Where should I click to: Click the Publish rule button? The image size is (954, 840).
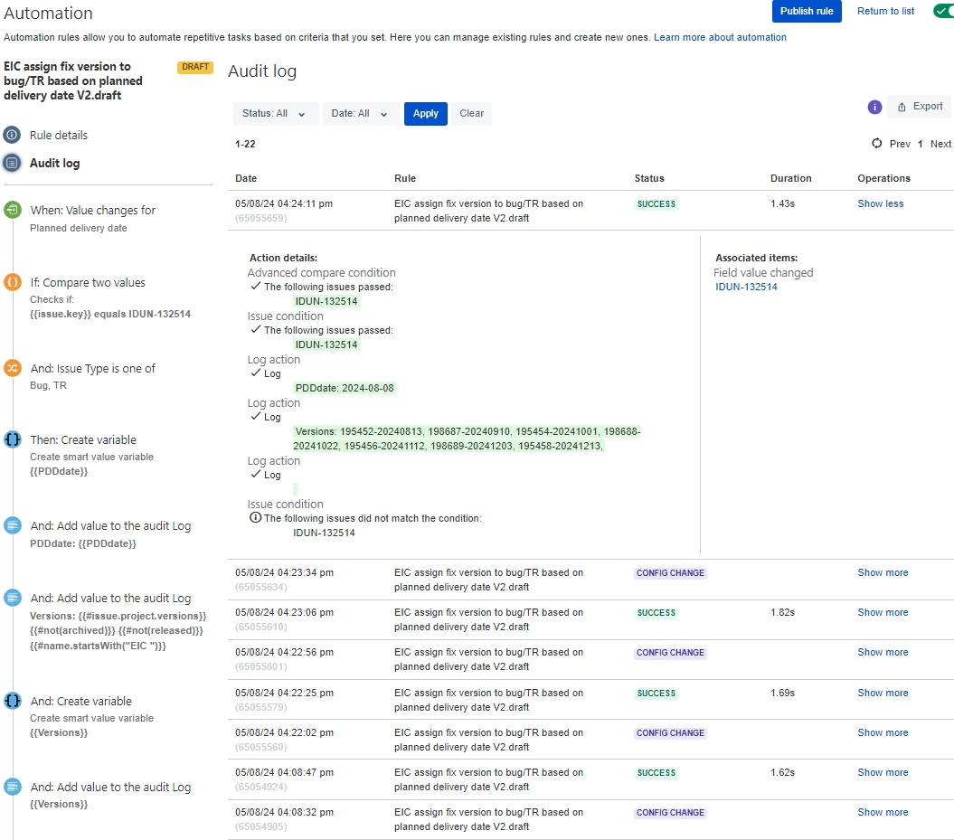[x=807, y=11]
